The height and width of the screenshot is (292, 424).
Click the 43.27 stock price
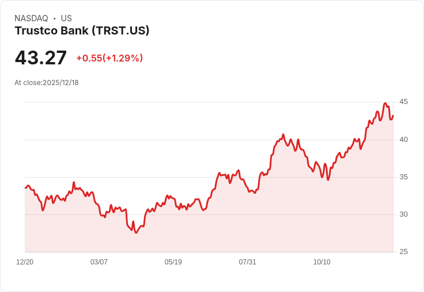point(40,57)
